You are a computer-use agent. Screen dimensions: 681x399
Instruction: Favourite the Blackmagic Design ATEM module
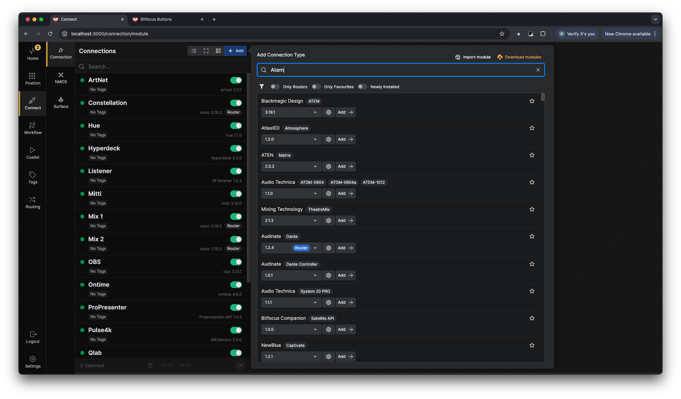click(532, 101)
